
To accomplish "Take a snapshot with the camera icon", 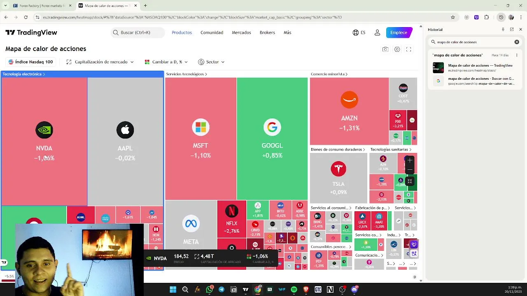I will (385, 49).
